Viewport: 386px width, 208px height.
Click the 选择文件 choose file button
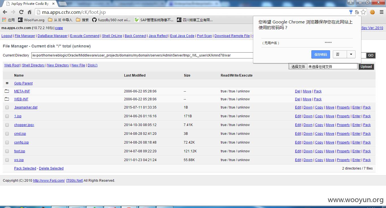pos(298,67)
